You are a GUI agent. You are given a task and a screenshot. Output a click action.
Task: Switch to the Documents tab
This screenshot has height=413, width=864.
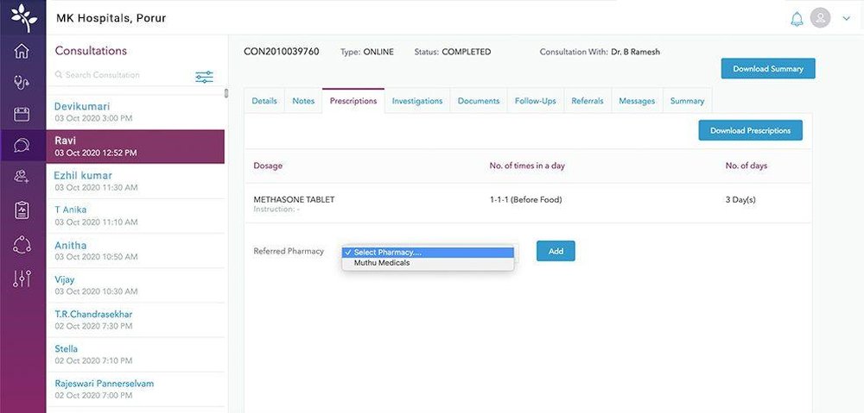pyautogui.click(x=479, y=101)
